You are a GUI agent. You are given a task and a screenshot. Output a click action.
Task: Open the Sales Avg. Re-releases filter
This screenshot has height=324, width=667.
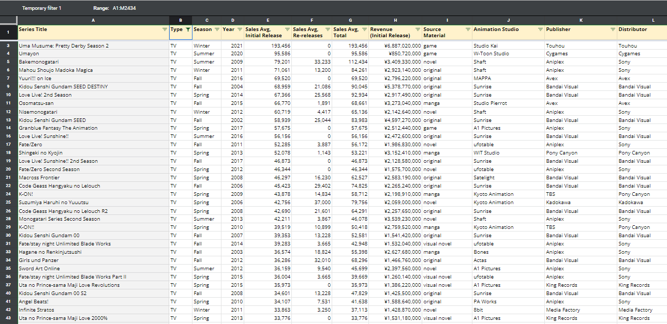point(328,29)
